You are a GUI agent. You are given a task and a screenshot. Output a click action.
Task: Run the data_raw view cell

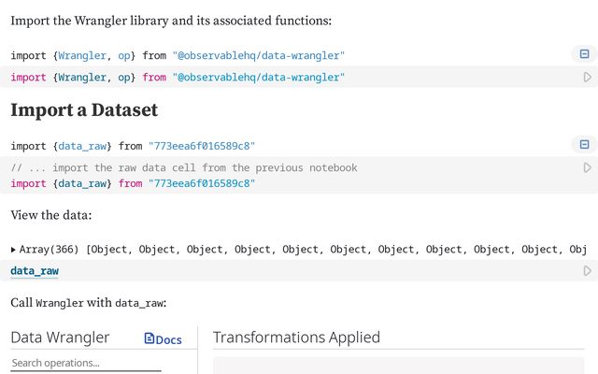click(x=587, y=271)
